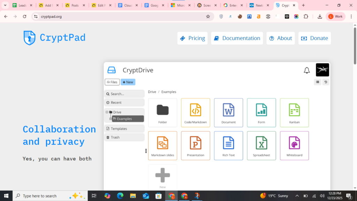Viewport: 357px width, 201px height.
Task: Open the tab search dropdown arrow
Action: (x=5, y=5)
